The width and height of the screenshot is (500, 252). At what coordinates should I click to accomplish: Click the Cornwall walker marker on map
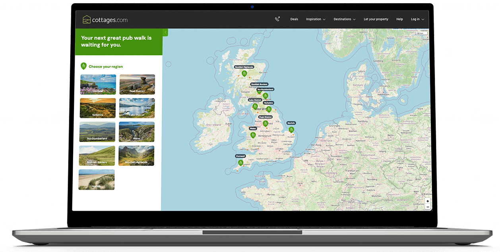coord(240,163)
